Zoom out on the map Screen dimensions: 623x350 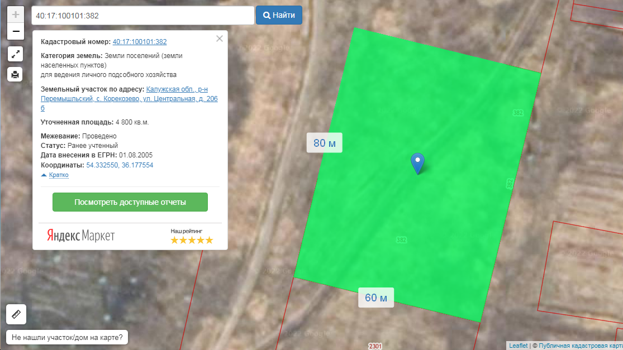point(16,32)
